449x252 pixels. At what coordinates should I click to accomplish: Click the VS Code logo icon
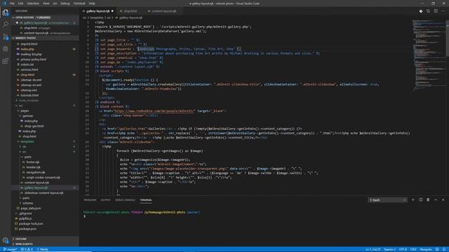pyautogui.click(x=4, y=3)
